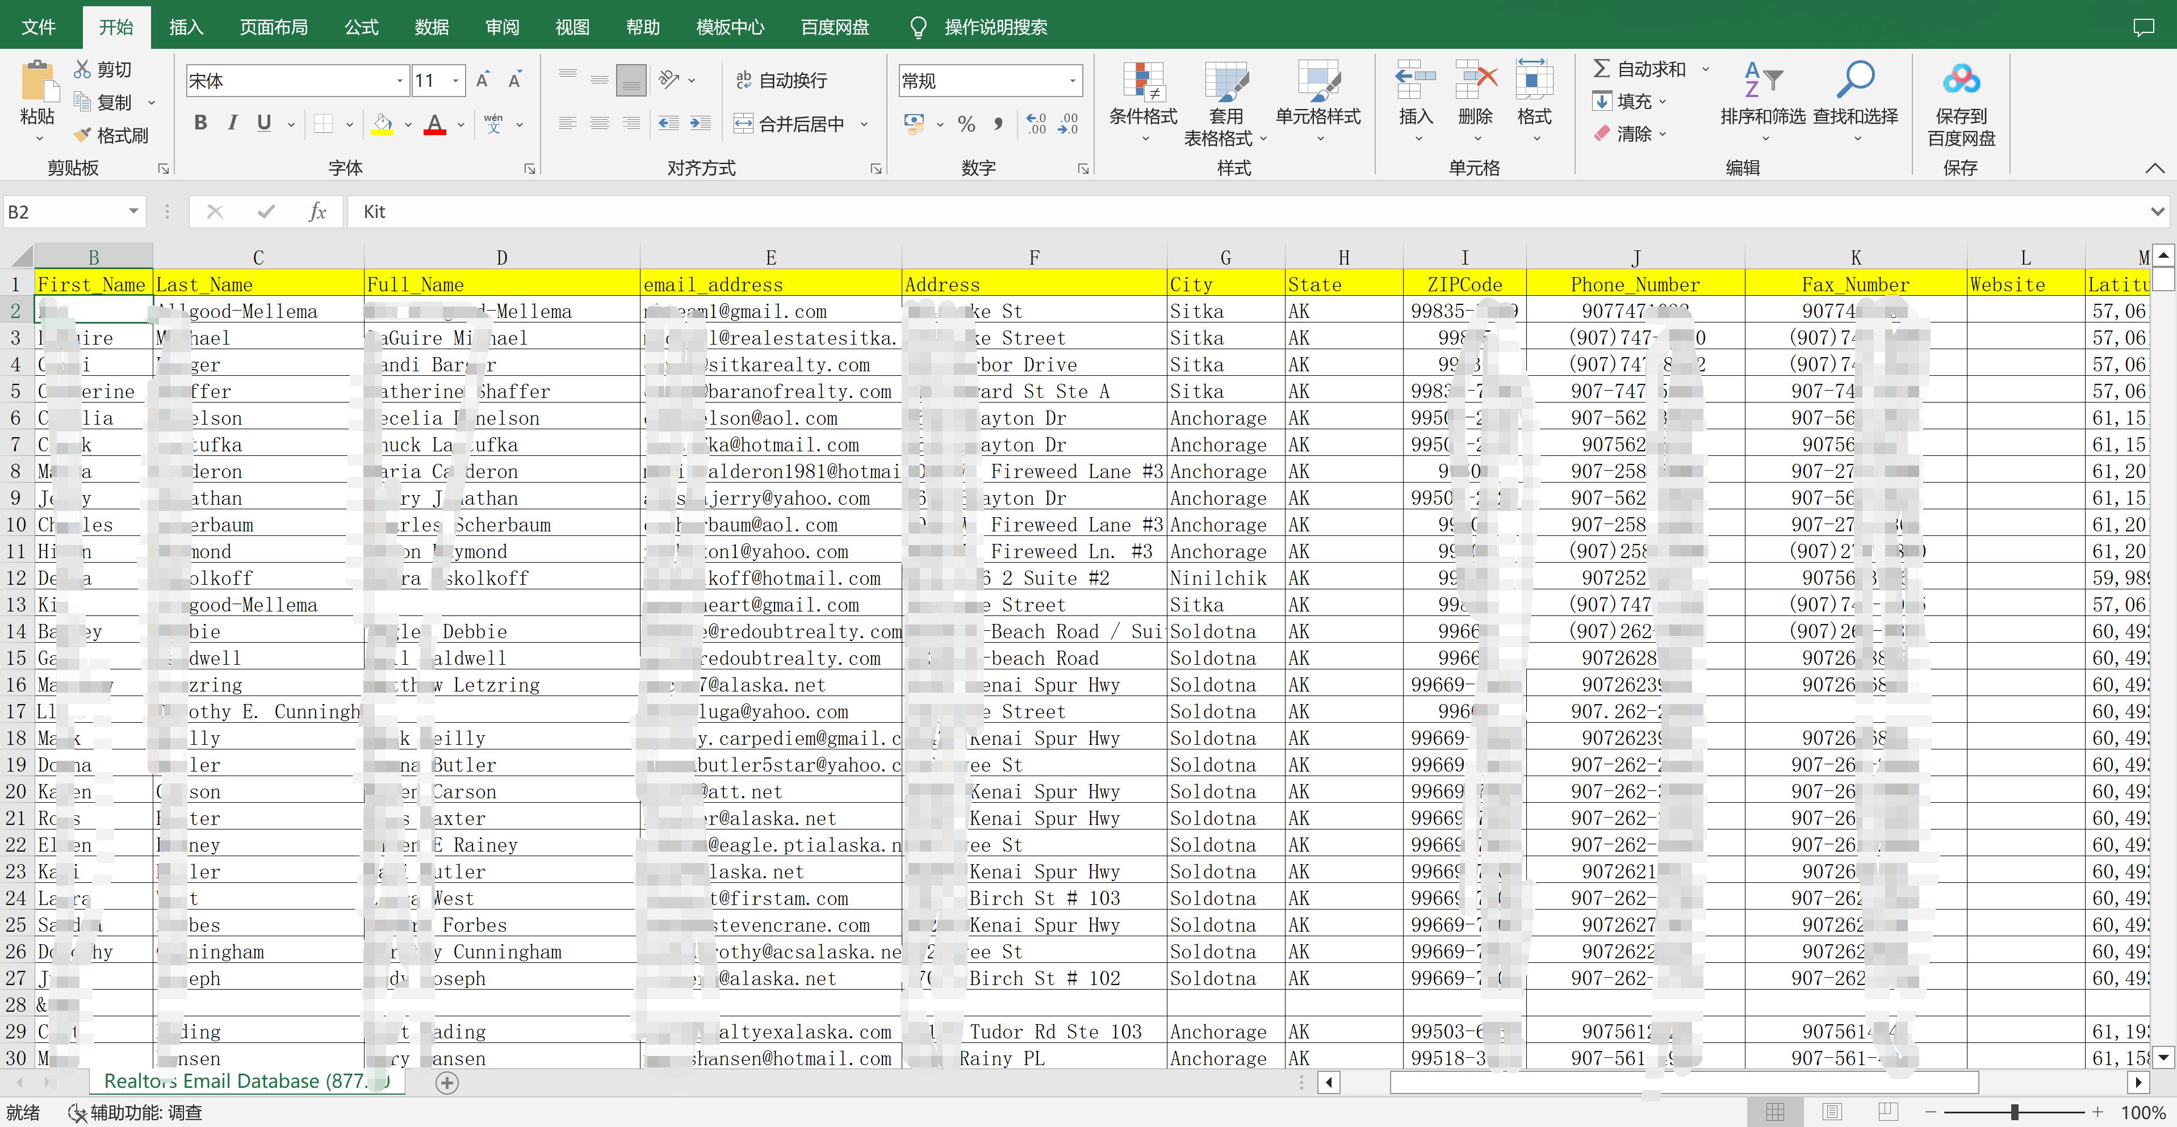Toggle Bold formatting
Image resolution: width=2177 pixels, height=1127 pixels.
pyautogui.click(x=200, y=124)
